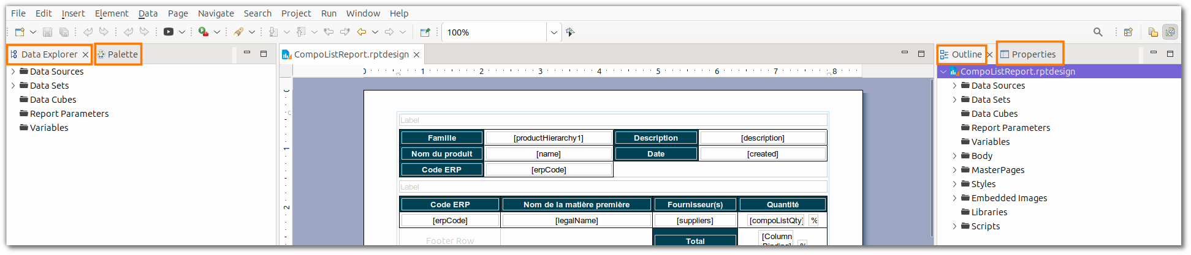Expand Data Sets in Data Explorer

[x=13, y=86]
